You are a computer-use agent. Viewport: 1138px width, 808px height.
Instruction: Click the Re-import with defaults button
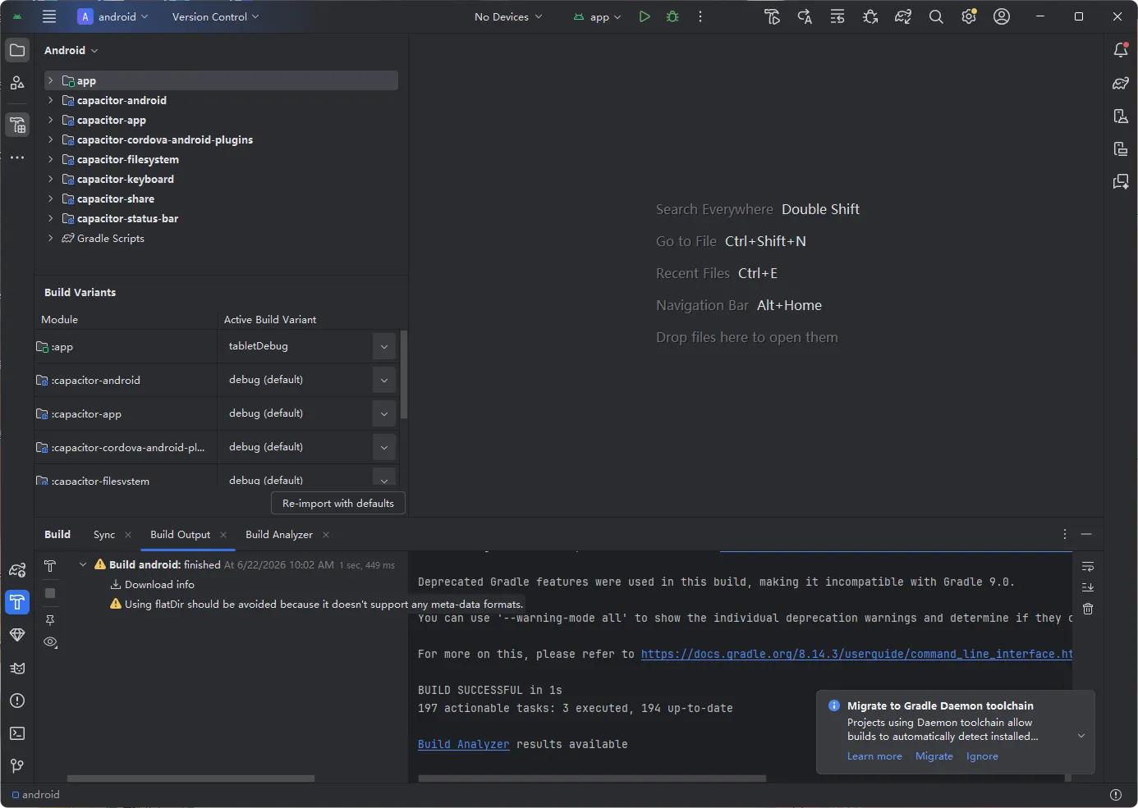[x=338, y=504]
